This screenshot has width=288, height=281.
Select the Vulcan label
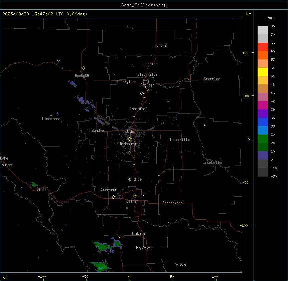click(181, 264)
